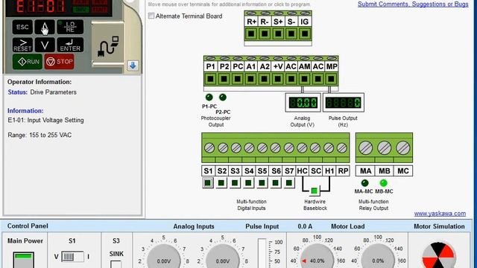Screen dimensions: 477x268
Task: Click 'E1-01: Input Voltage Setting' text
Action: click(x=45, y=121)
